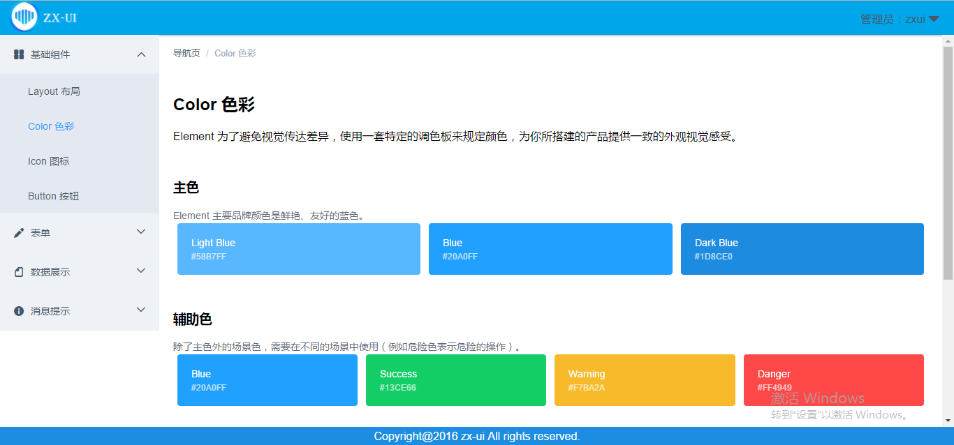Image resolution: width=954 pixels, height=445 pixels.
Task: Open the admin zxui user dropdown arrow
Action: pyautogui.click(x=933, y=20)
